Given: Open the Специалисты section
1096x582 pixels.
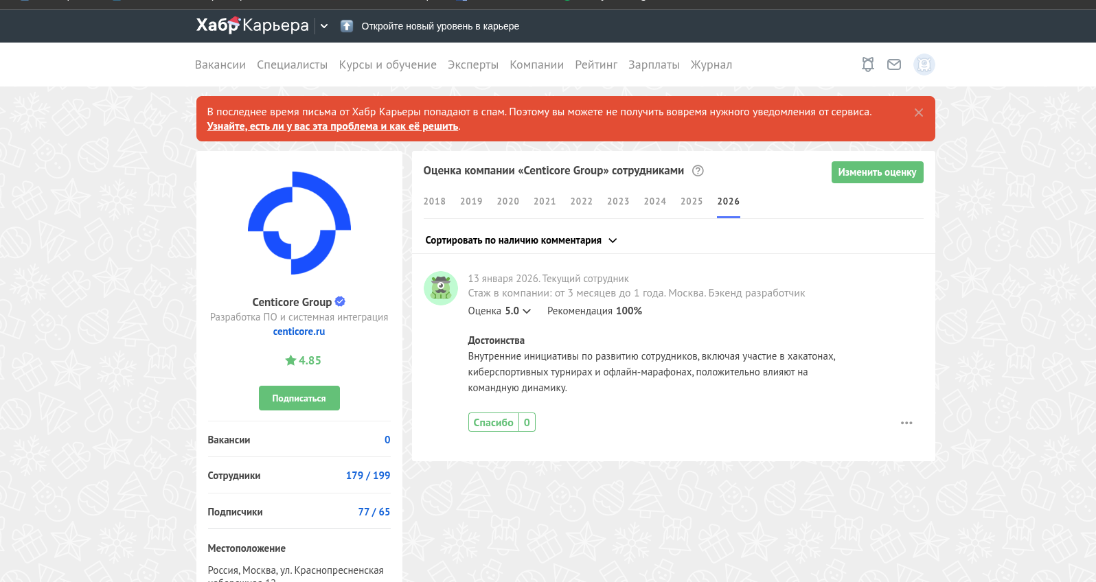Looking at the screenshot, I should (x=292, y=65).
